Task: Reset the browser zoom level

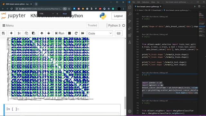Action: (x=65, y=14)
